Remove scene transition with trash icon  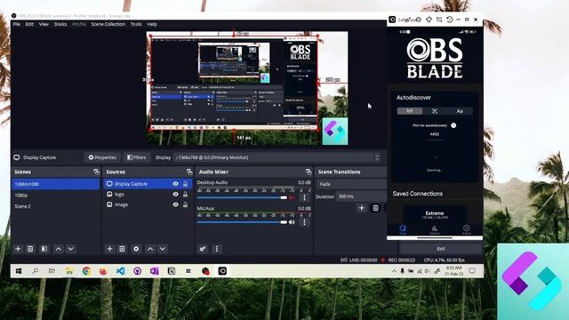375,208
